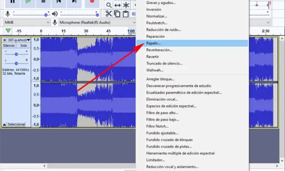Viewport: 285px width, 171px height.
Task: Click the 'Estéreo, 44100Hz' track info text
Action: (16, 69)
